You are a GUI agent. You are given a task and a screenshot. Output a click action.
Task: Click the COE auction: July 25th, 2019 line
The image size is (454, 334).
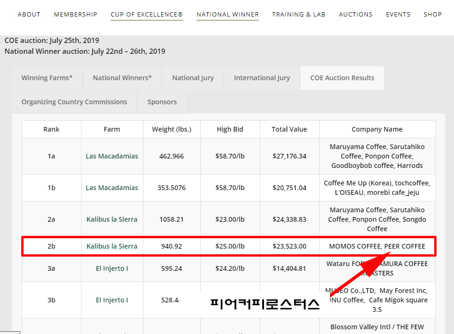click(52, 40)
